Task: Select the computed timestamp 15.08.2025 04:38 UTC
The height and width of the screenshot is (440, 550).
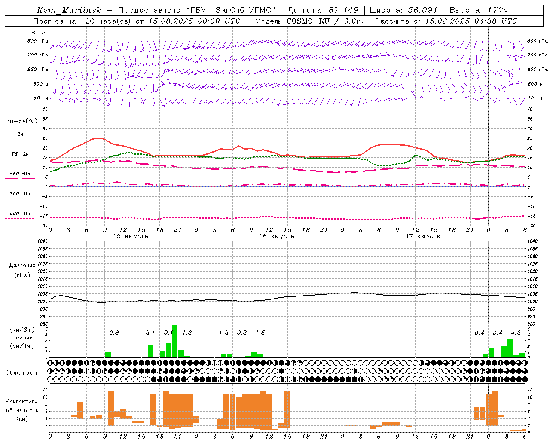Action: click(x=471, y=21)
